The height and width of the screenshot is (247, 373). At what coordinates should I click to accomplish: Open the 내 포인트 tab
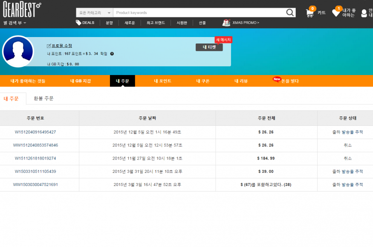coord(162,81)
